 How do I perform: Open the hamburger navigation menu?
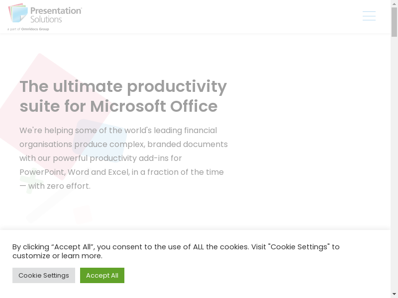tap(369, 16)
